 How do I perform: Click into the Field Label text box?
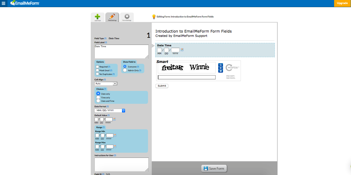point(121,51)
